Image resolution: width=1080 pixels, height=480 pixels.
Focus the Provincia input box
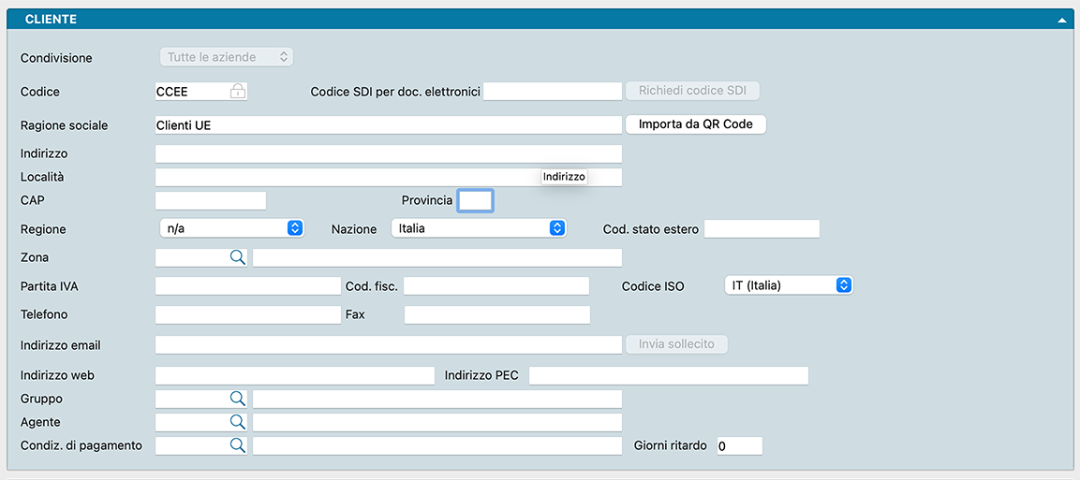(x=474, y=200)
